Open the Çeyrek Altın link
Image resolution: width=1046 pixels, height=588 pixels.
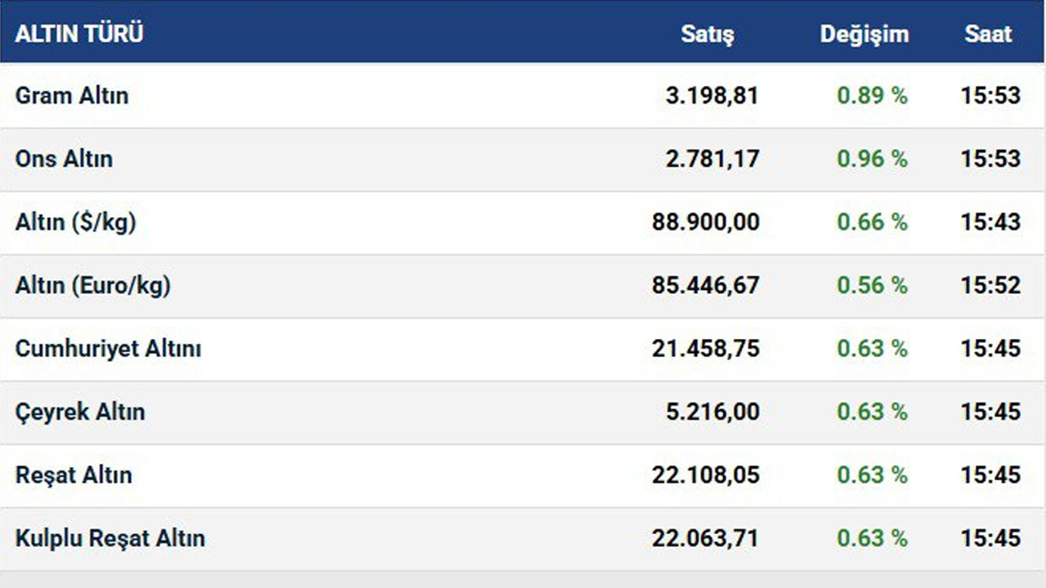point(80,412)
